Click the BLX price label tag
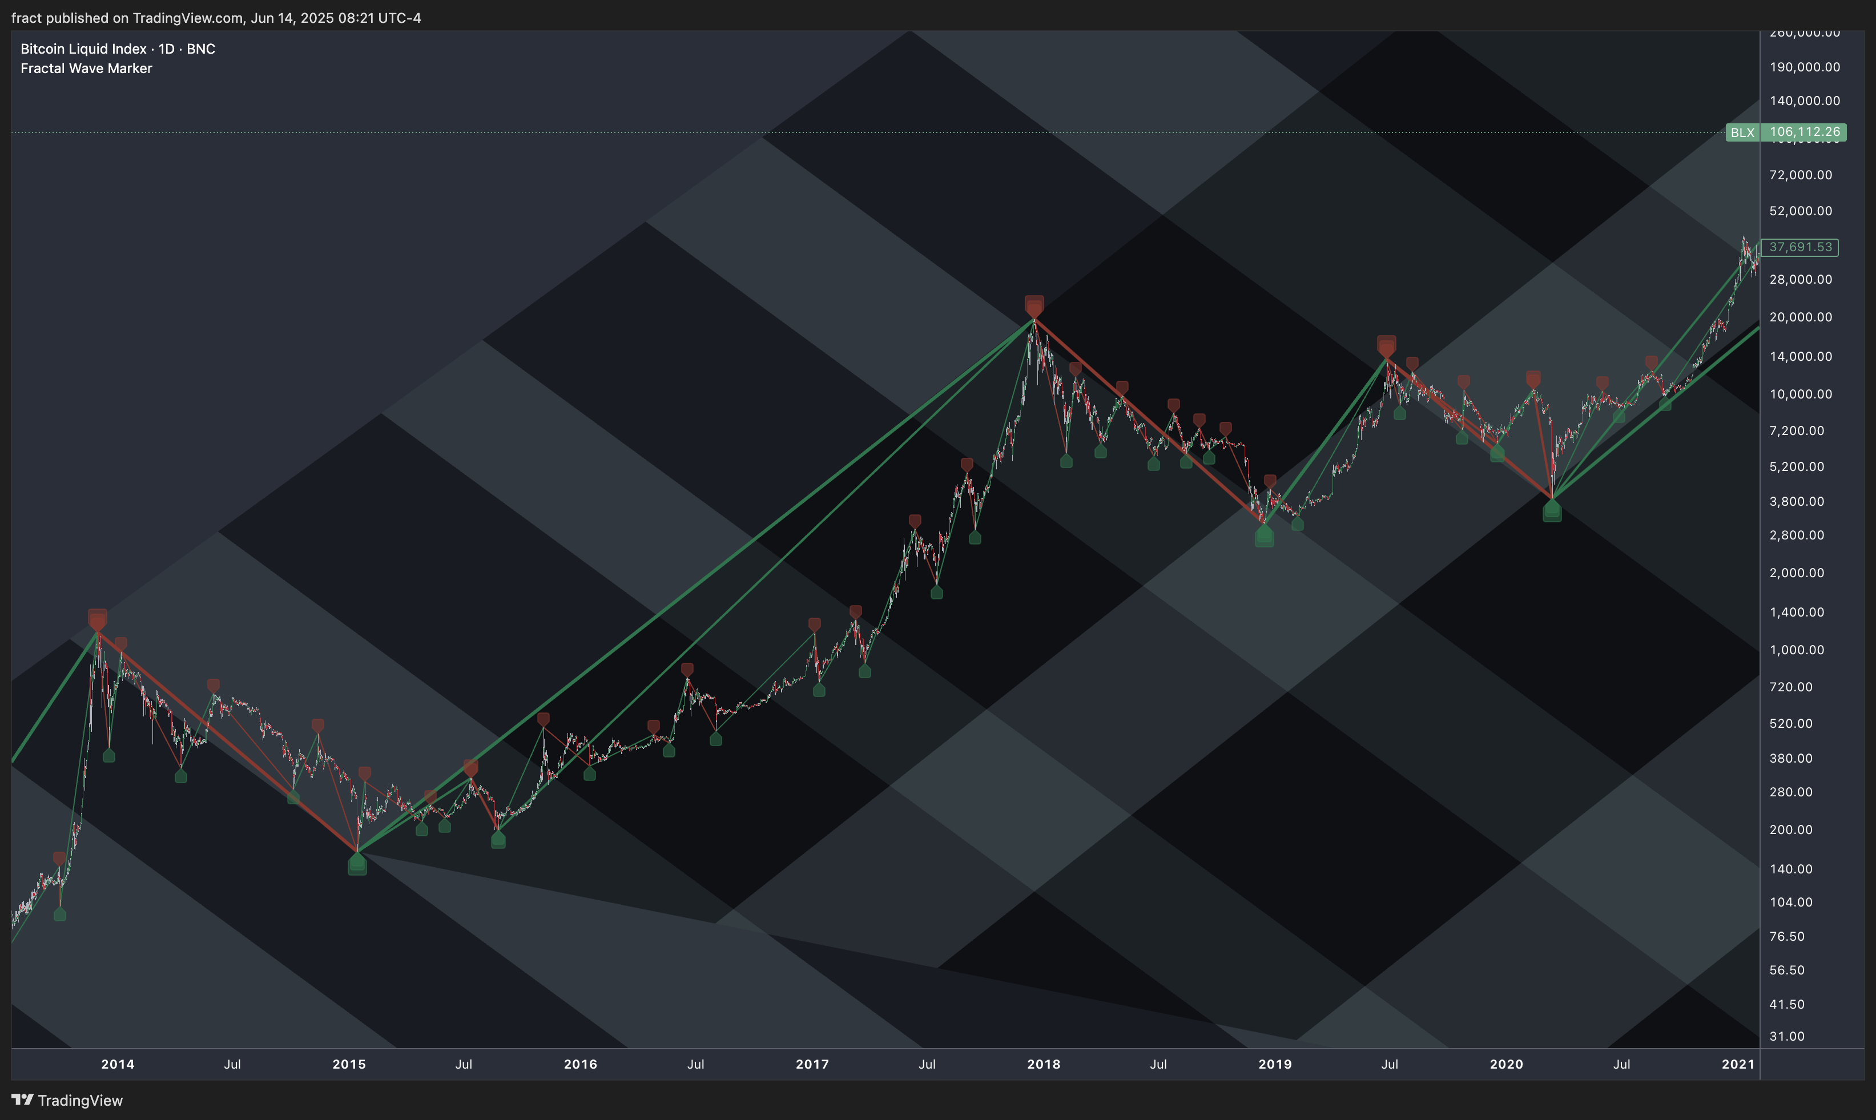1876x1120 pixels. tap(1742, 132)
